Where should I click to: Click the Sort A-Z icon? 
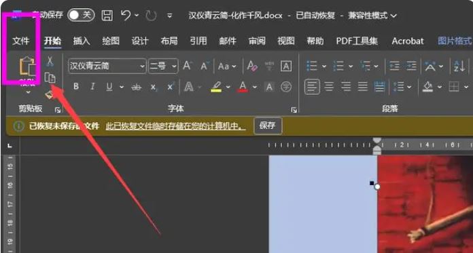coord(459,66)
